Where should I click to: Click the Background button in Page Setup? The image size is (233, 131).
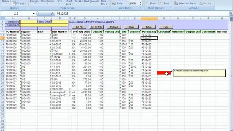pos(91,1)
